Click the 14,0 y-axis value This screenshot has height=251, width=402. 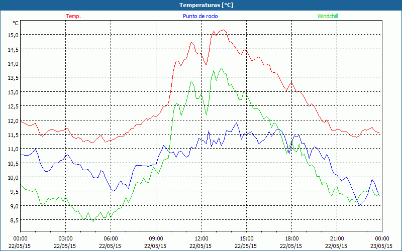pyautogui.click(x=13, y=64)
